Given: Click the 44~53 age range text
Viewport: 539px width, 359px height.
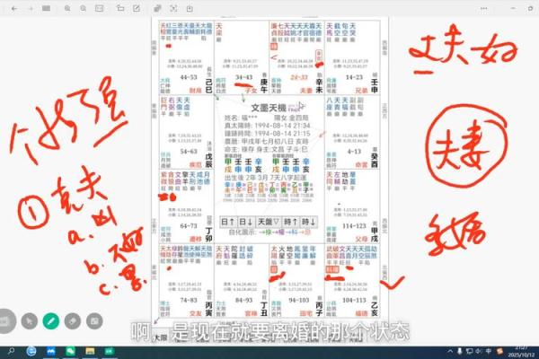Looking at the screenshot, I should (189, 77).
